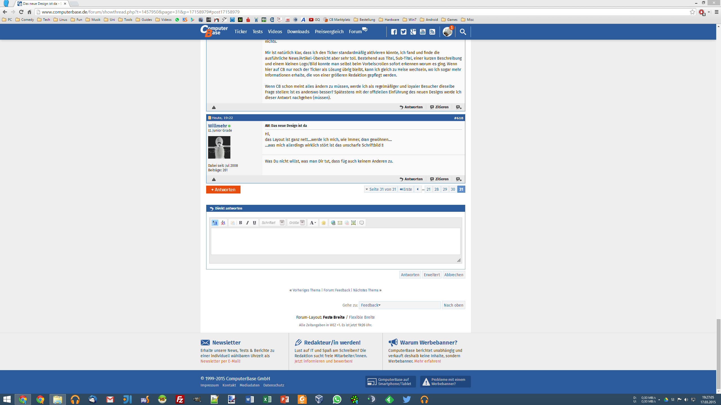Click the insert image icon in editor
This screenshot has height=405, width=721.
click(353, 223)
